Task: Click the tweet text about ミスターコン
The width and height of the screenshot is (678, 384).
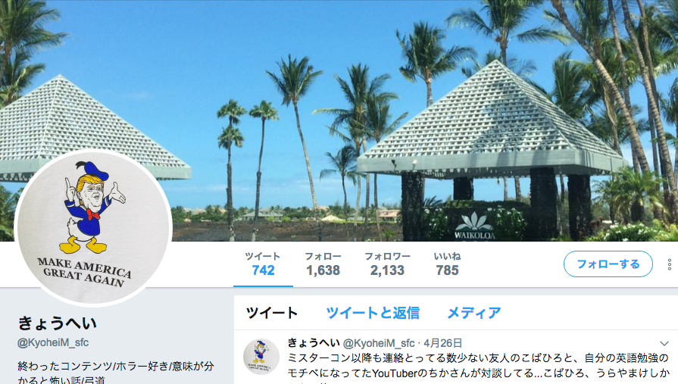Action: 478,366
